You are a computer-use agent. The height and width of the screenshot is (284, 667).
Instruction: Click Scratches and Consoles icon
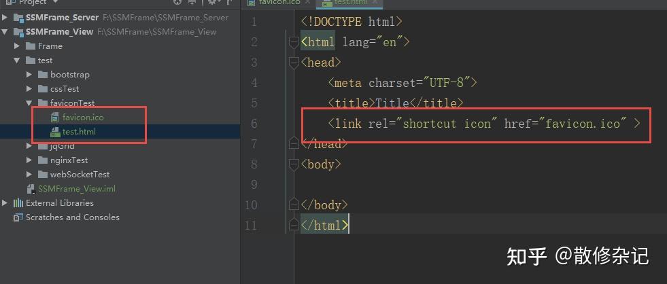tap(18, 217)
